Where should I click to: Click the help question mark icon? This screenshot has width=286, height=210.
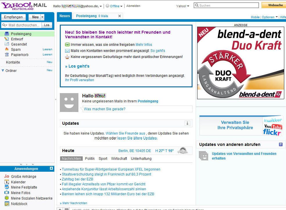pyautogui.click(x=280, y=144)
